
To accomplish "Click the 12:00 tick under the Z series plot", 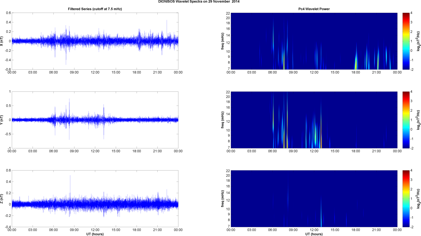I will pyautogui.click(x=95, y=230).
